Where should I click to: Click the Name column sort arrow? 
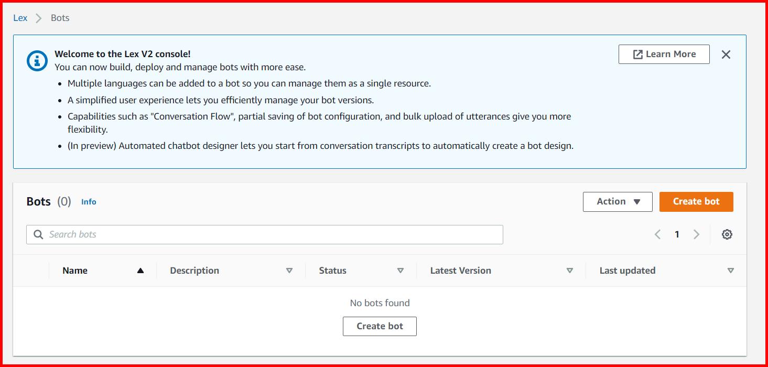coord(139,270)
